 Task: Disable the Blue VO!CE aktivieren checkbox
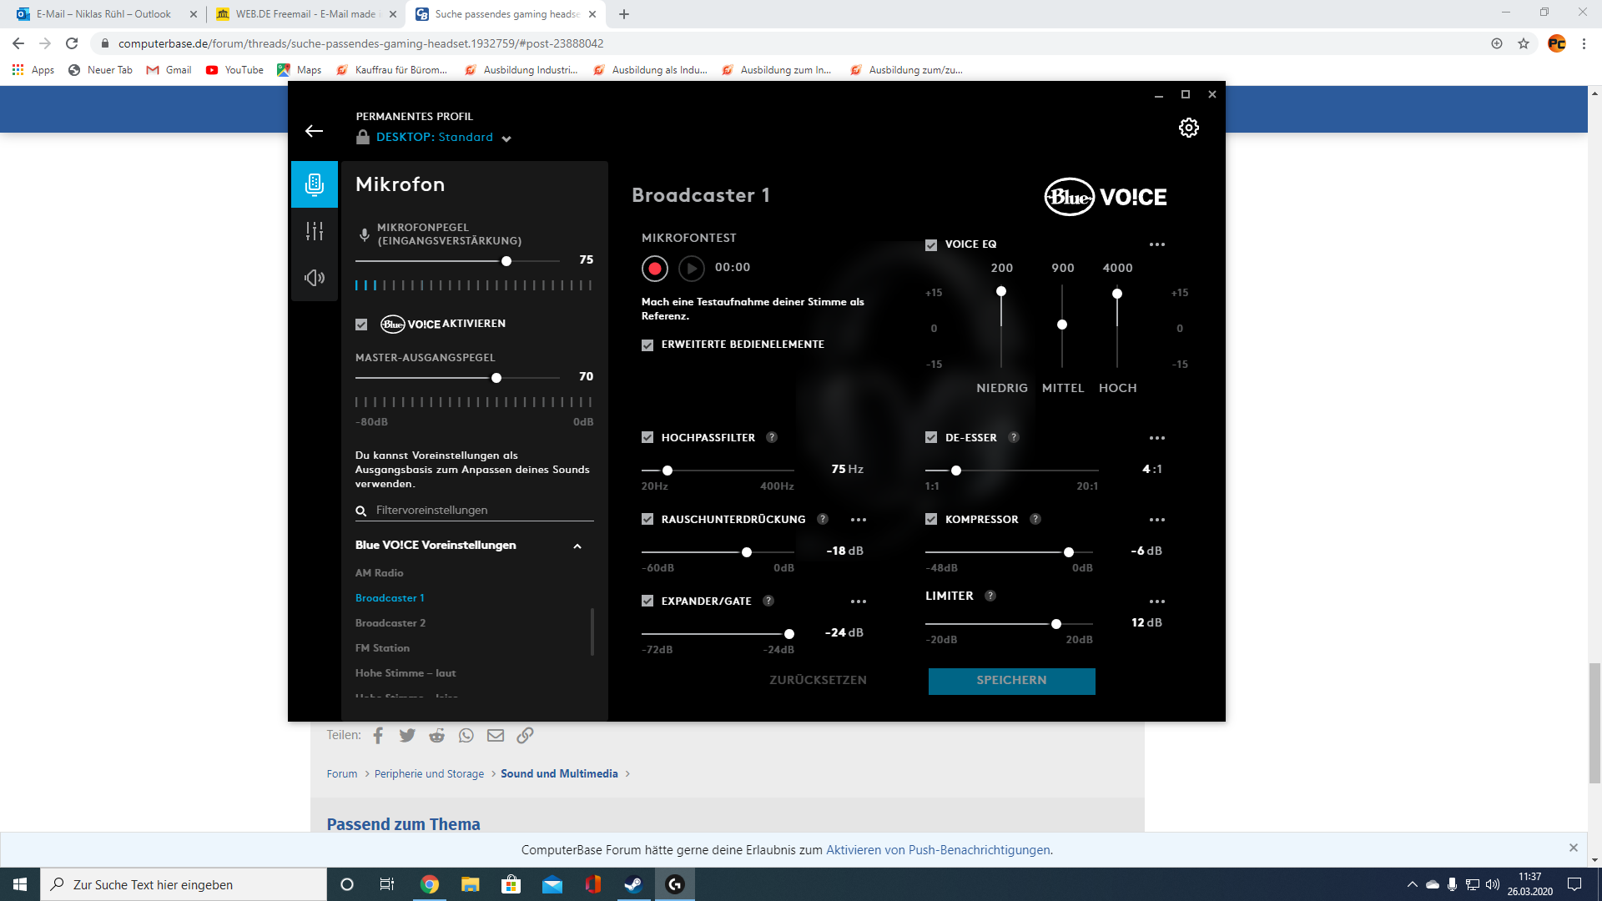[x=361, y=325]
